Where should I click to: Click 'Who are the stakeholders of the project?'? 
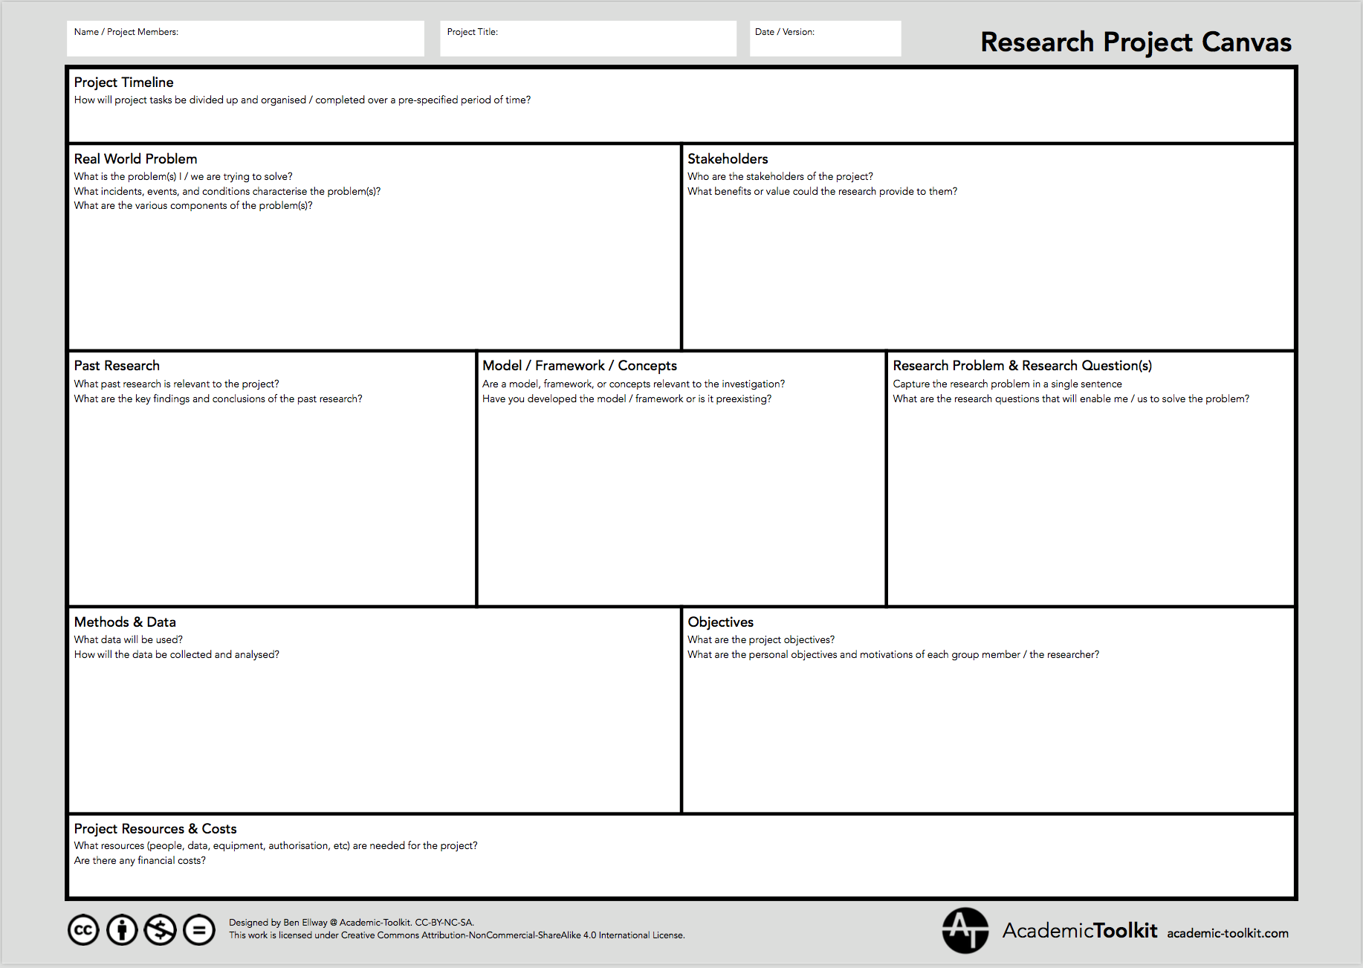pyautogui.click(x=780, y=177)
